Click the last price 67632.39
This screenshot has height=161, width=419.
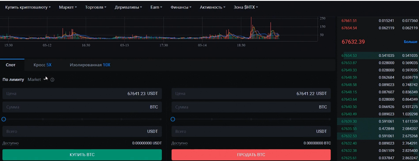click(353, 42)
